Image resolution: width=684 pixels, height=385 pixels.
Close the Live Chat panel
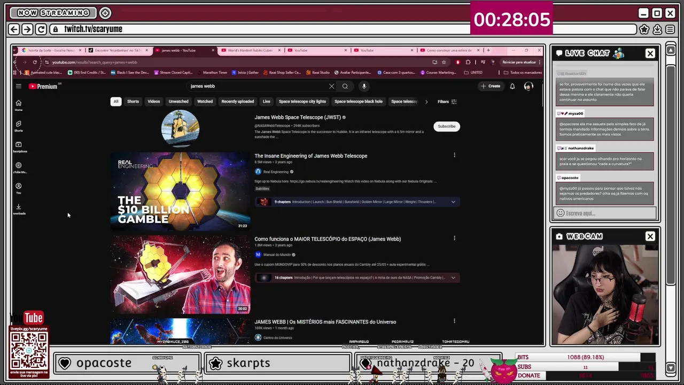(650, 53)
